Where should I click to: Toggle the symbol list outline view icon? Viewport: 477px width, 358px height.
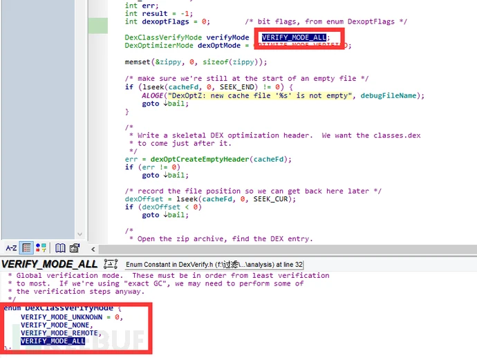[26, 248]
